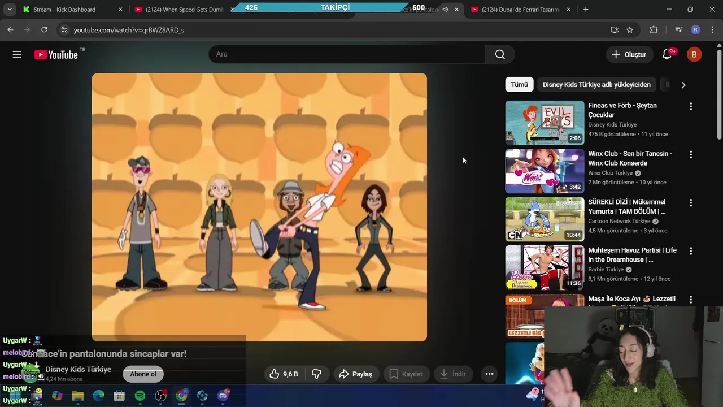Open Chrome three-dot menu

tap(712, 29)
